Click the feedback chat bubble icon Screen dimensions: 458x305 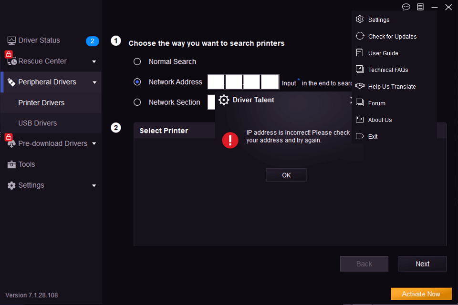406,7
